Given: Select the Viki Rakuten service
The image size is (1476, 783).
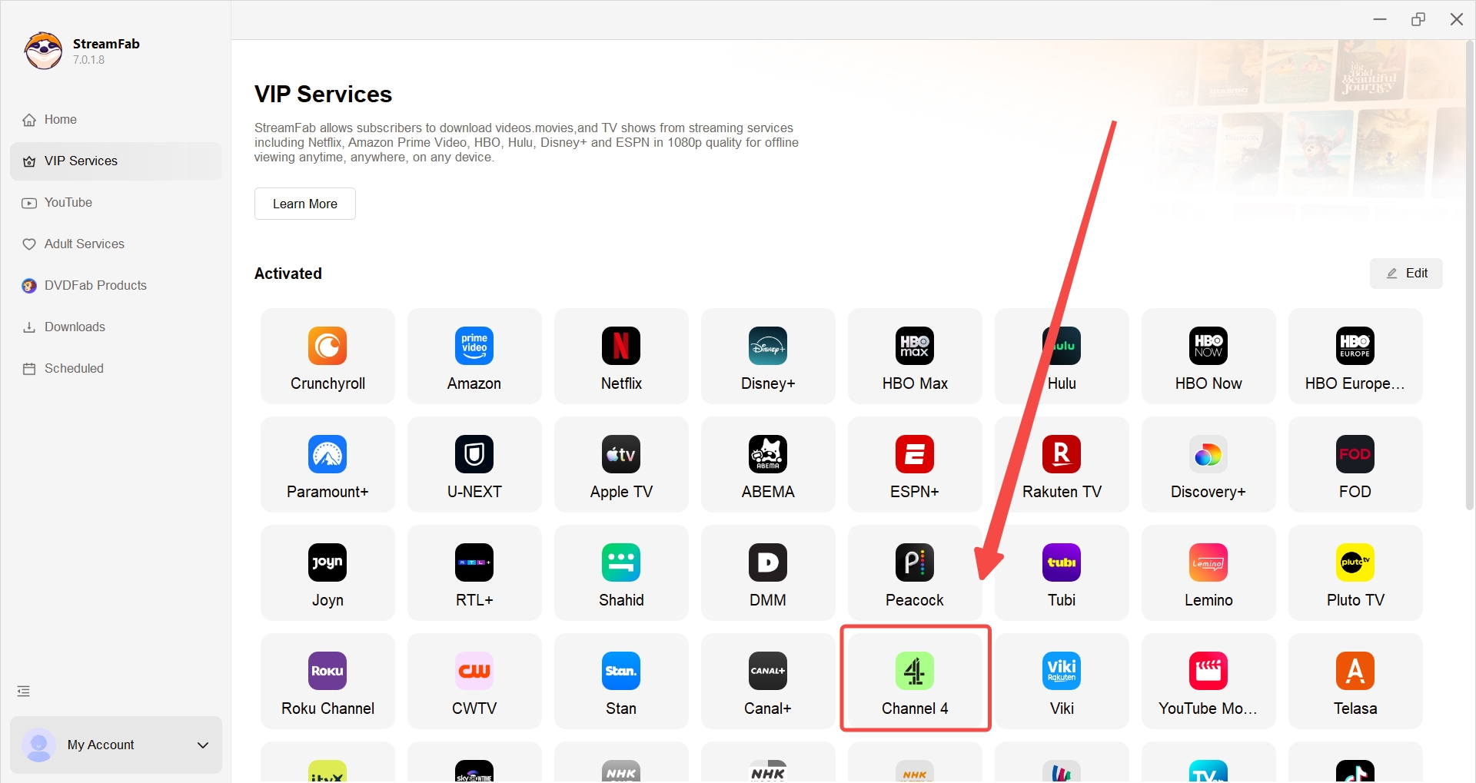Looking at the screenshot, I should click(1062, 681).
